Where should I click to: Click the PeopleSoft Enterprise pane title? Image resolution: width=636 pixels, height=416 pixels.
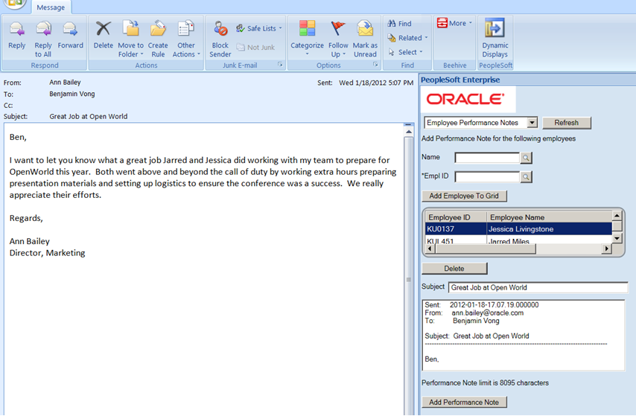click(x=460, y=80)
